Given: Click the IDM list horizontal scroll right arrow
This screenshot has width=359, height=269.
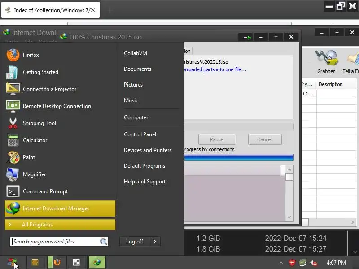Looking at the screenshot, I should [352, 222].
